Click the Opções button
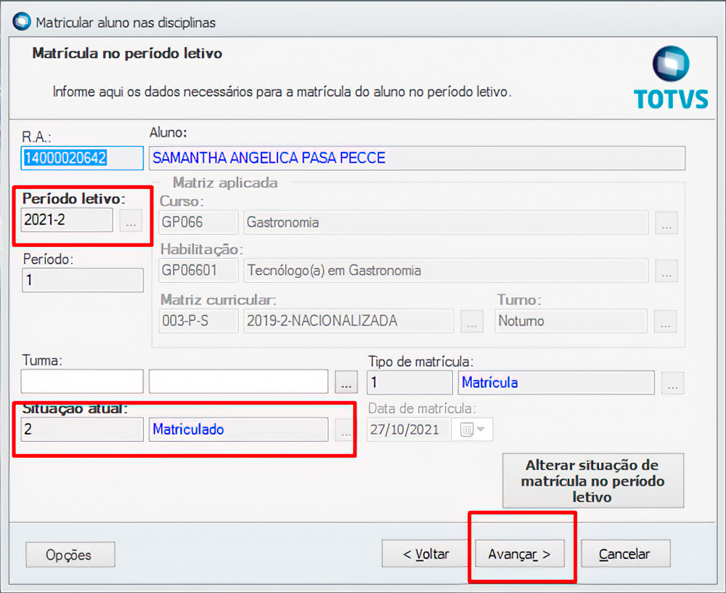The image size is (726, 593). coord(70,554)
